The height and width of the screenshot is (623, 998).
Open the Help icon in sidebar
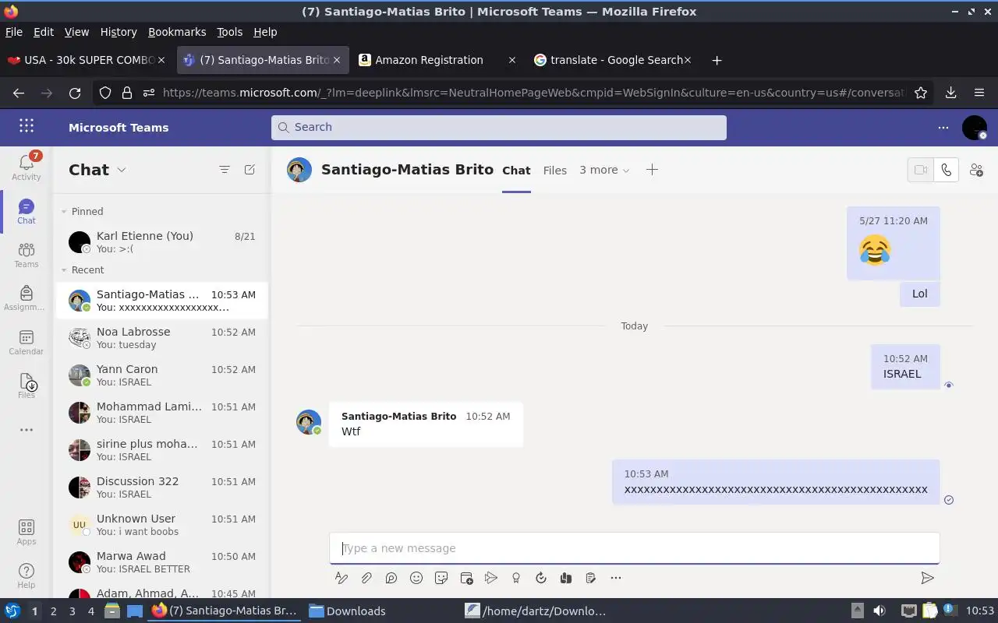(26, 576)
